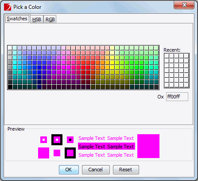Click Reset to restore the color
The width and height of the screenshot is (198, 181).
click(126, 170)
